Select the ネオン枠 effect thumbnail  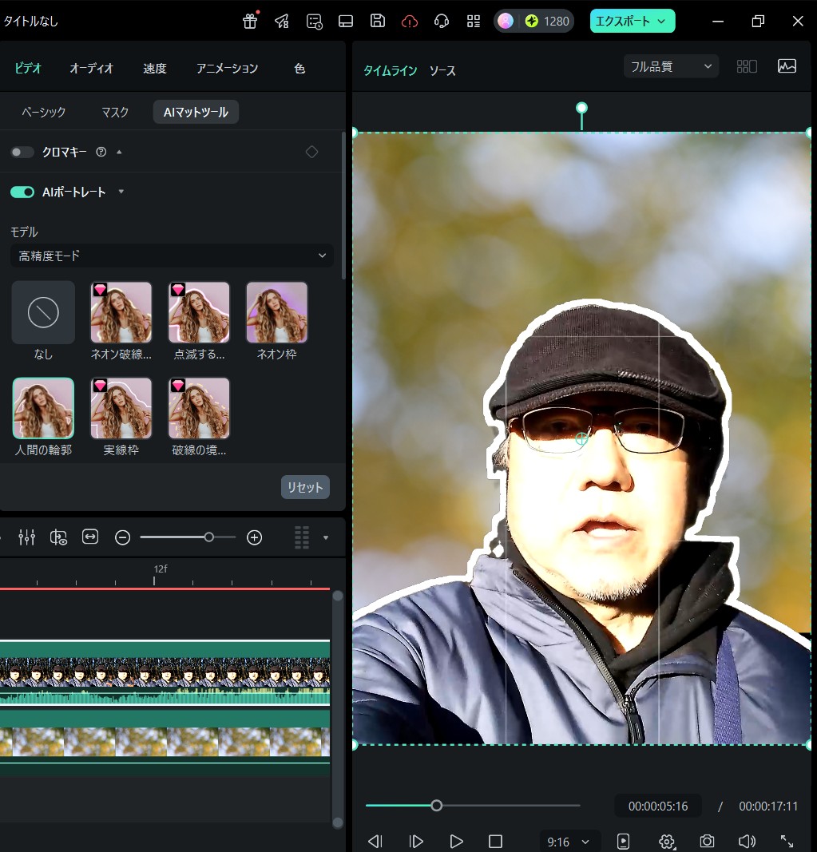point(276,312)
